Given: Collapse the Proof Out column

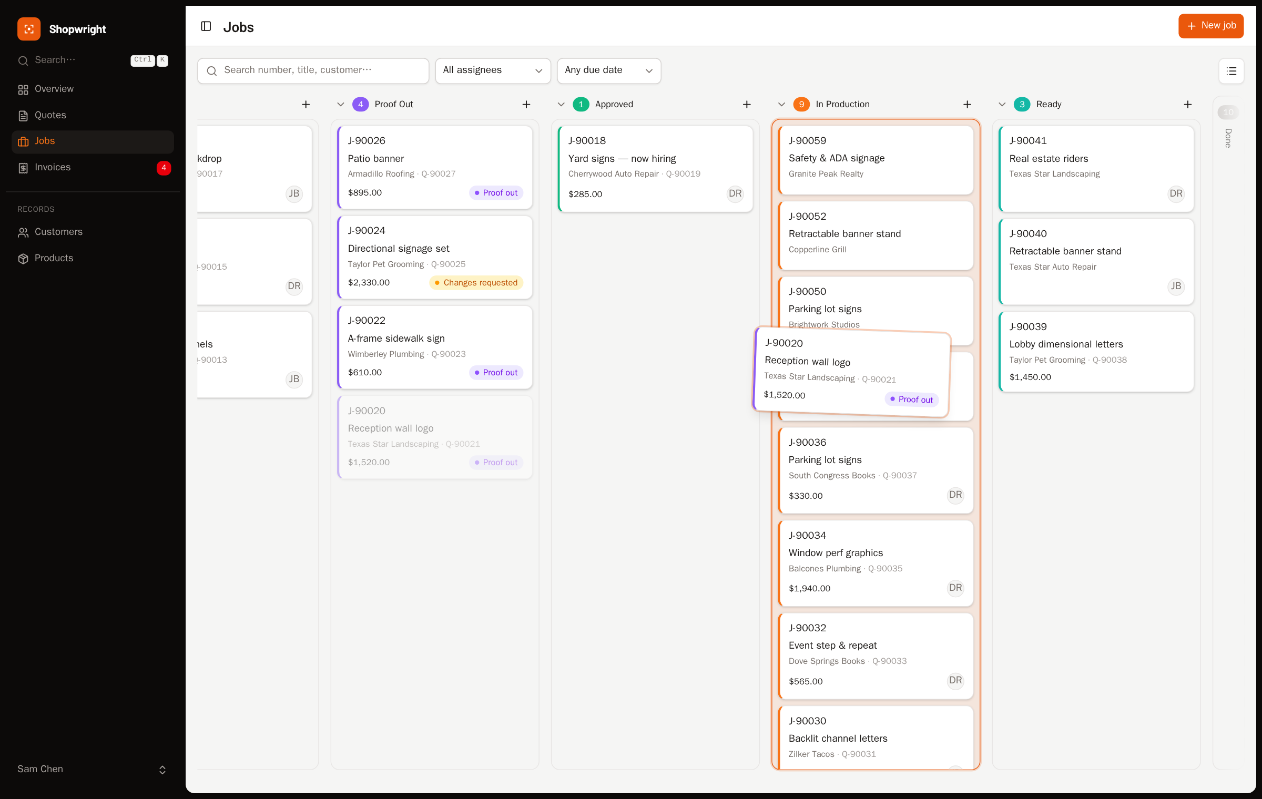Looking at the screenshot, I should pyautogui.click(x=341, y=105).
